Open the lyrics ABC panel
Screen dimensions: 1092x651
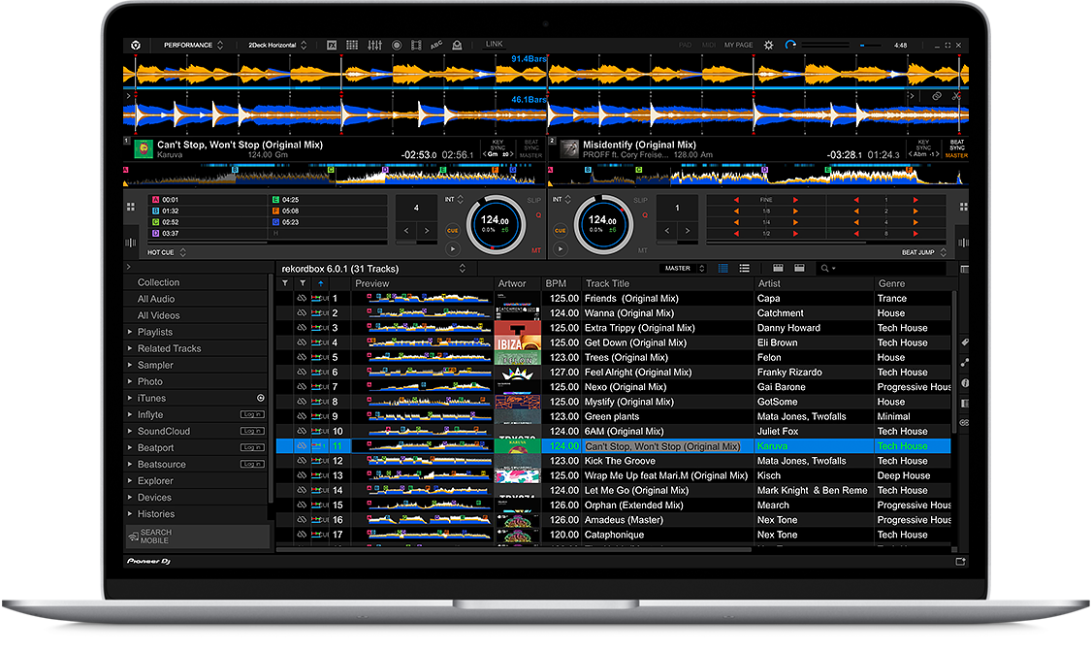(436, 46)
